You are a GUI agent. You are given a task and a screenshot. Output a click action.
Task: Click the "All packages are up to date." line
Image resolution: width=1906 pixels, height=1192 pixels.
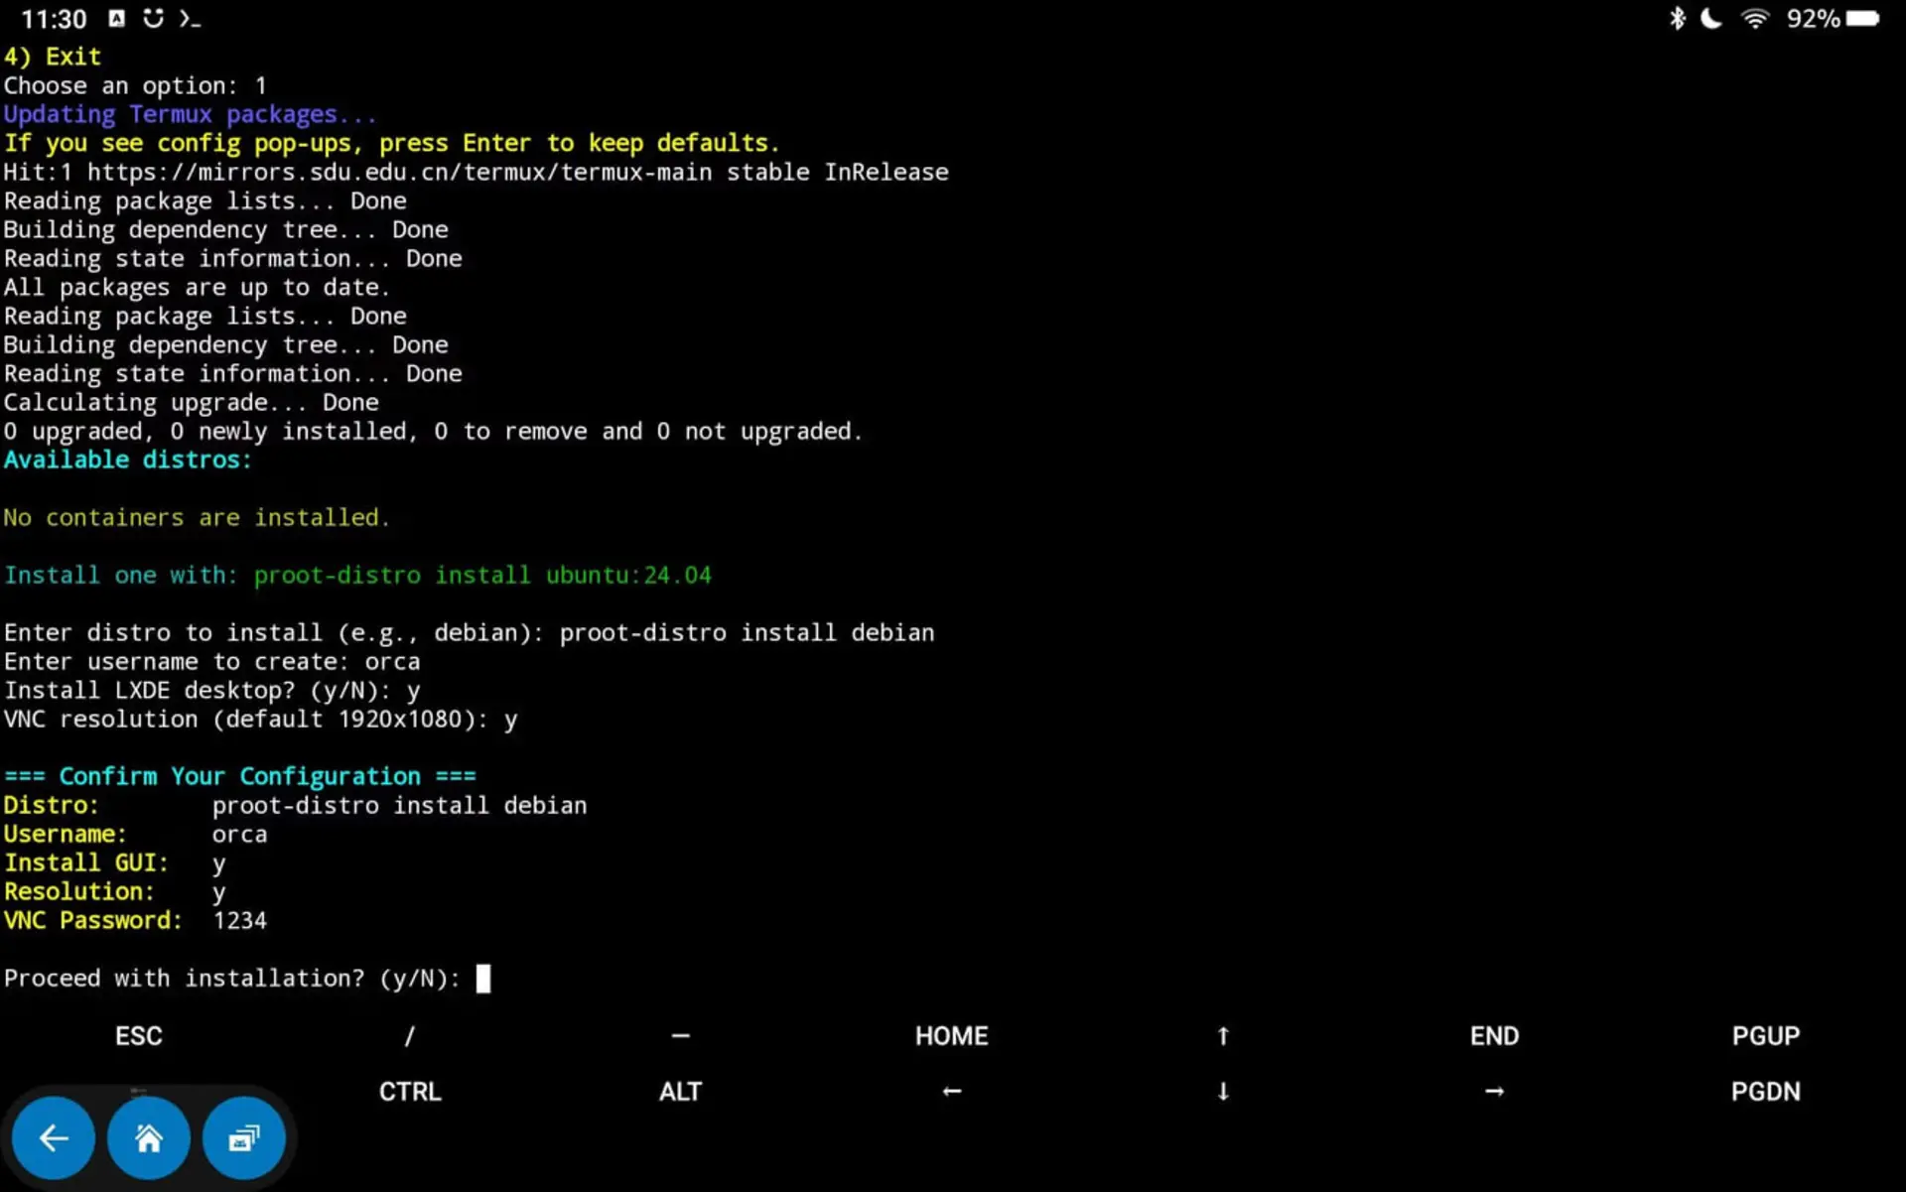click(x=197, y=288)
